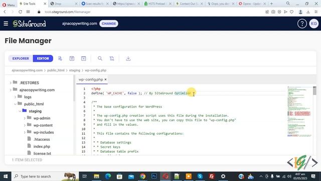Screen dimensions: 321x181
Task: Switch to the Opera - Update browser tab
Action: tap(252, 4)
